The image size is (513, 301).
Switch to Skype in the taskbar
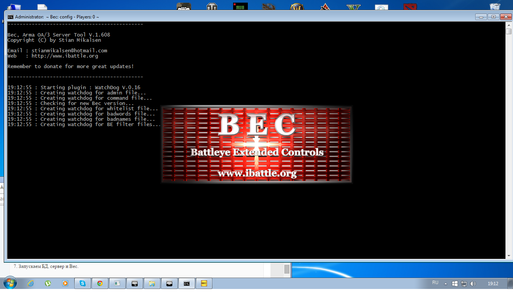pos(83,283)
